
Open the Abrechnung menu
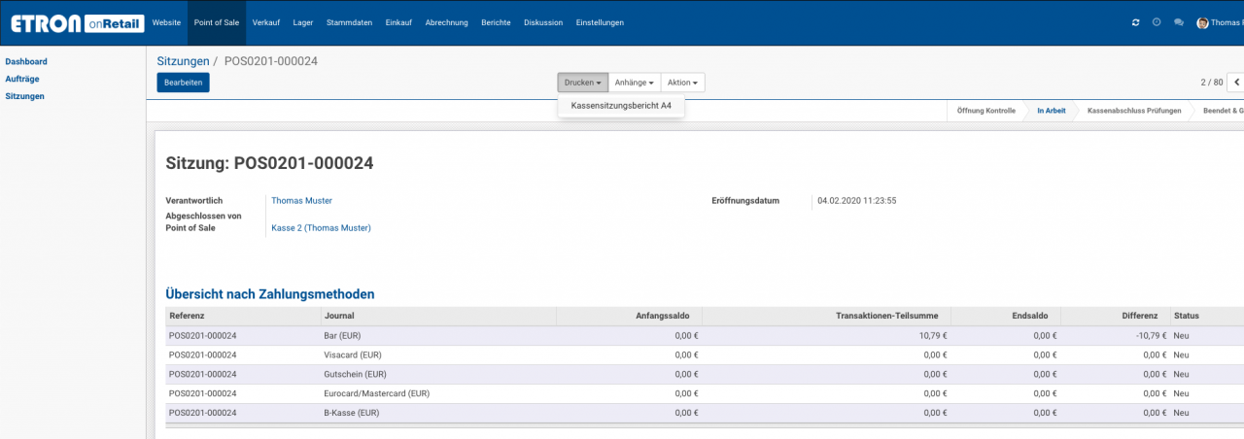click(446, 22)
